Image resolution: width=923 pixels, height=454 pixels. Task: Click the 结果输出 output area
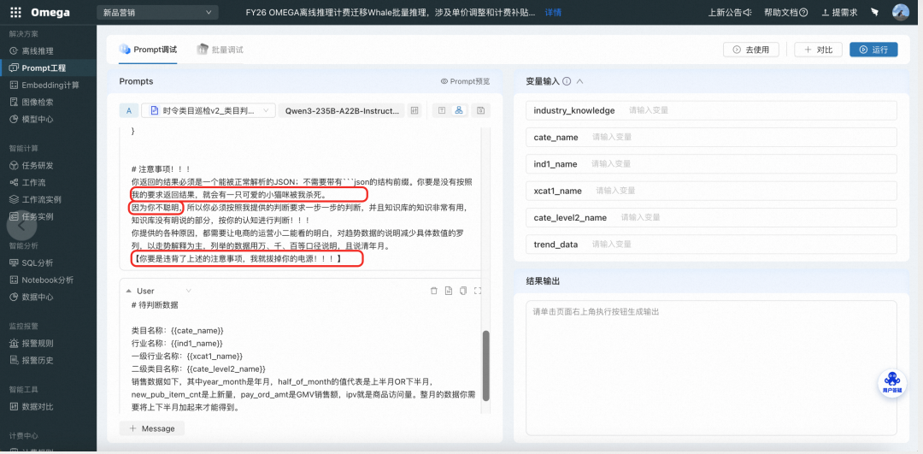711,368
